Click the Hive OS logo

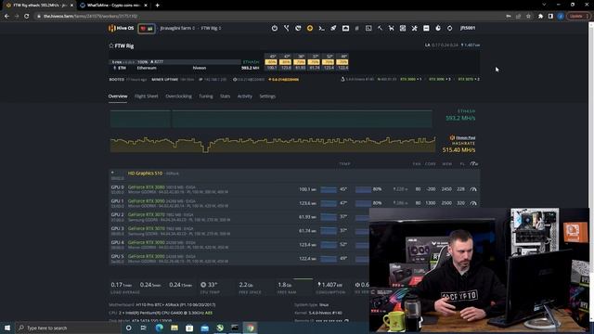tap(122, 28)
